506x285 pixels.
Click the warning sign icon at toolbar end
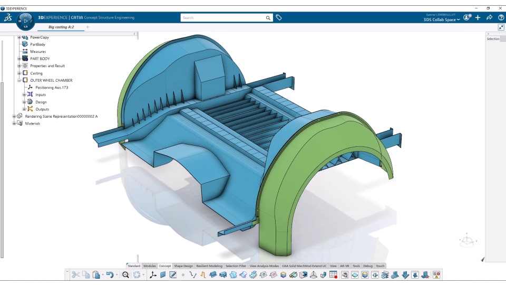coord(436,275)
